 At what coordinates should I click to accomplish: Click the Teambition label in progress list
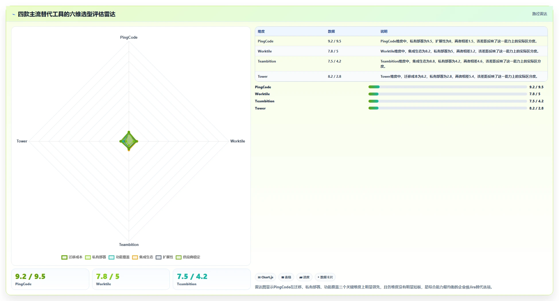click(x=265, y=101)
